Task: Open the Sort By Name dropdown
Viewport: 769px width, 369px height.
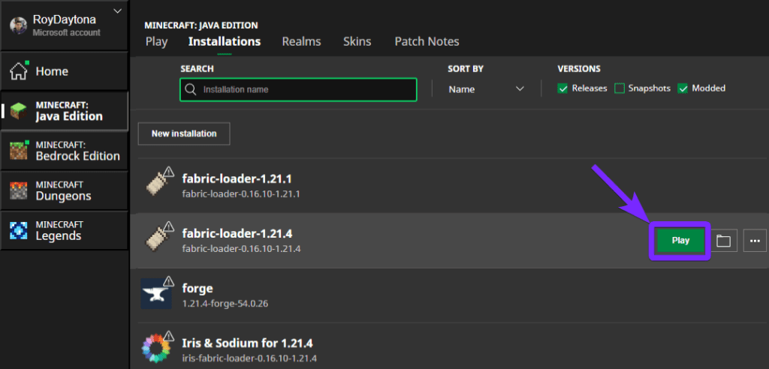Action: (486, 89)
